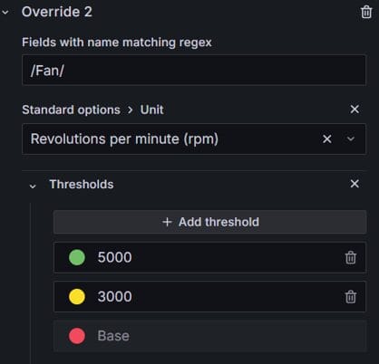Viewport: 379px width, 364px height.
Task: Delete the 5000 threshold
Action: coord(351,257)
